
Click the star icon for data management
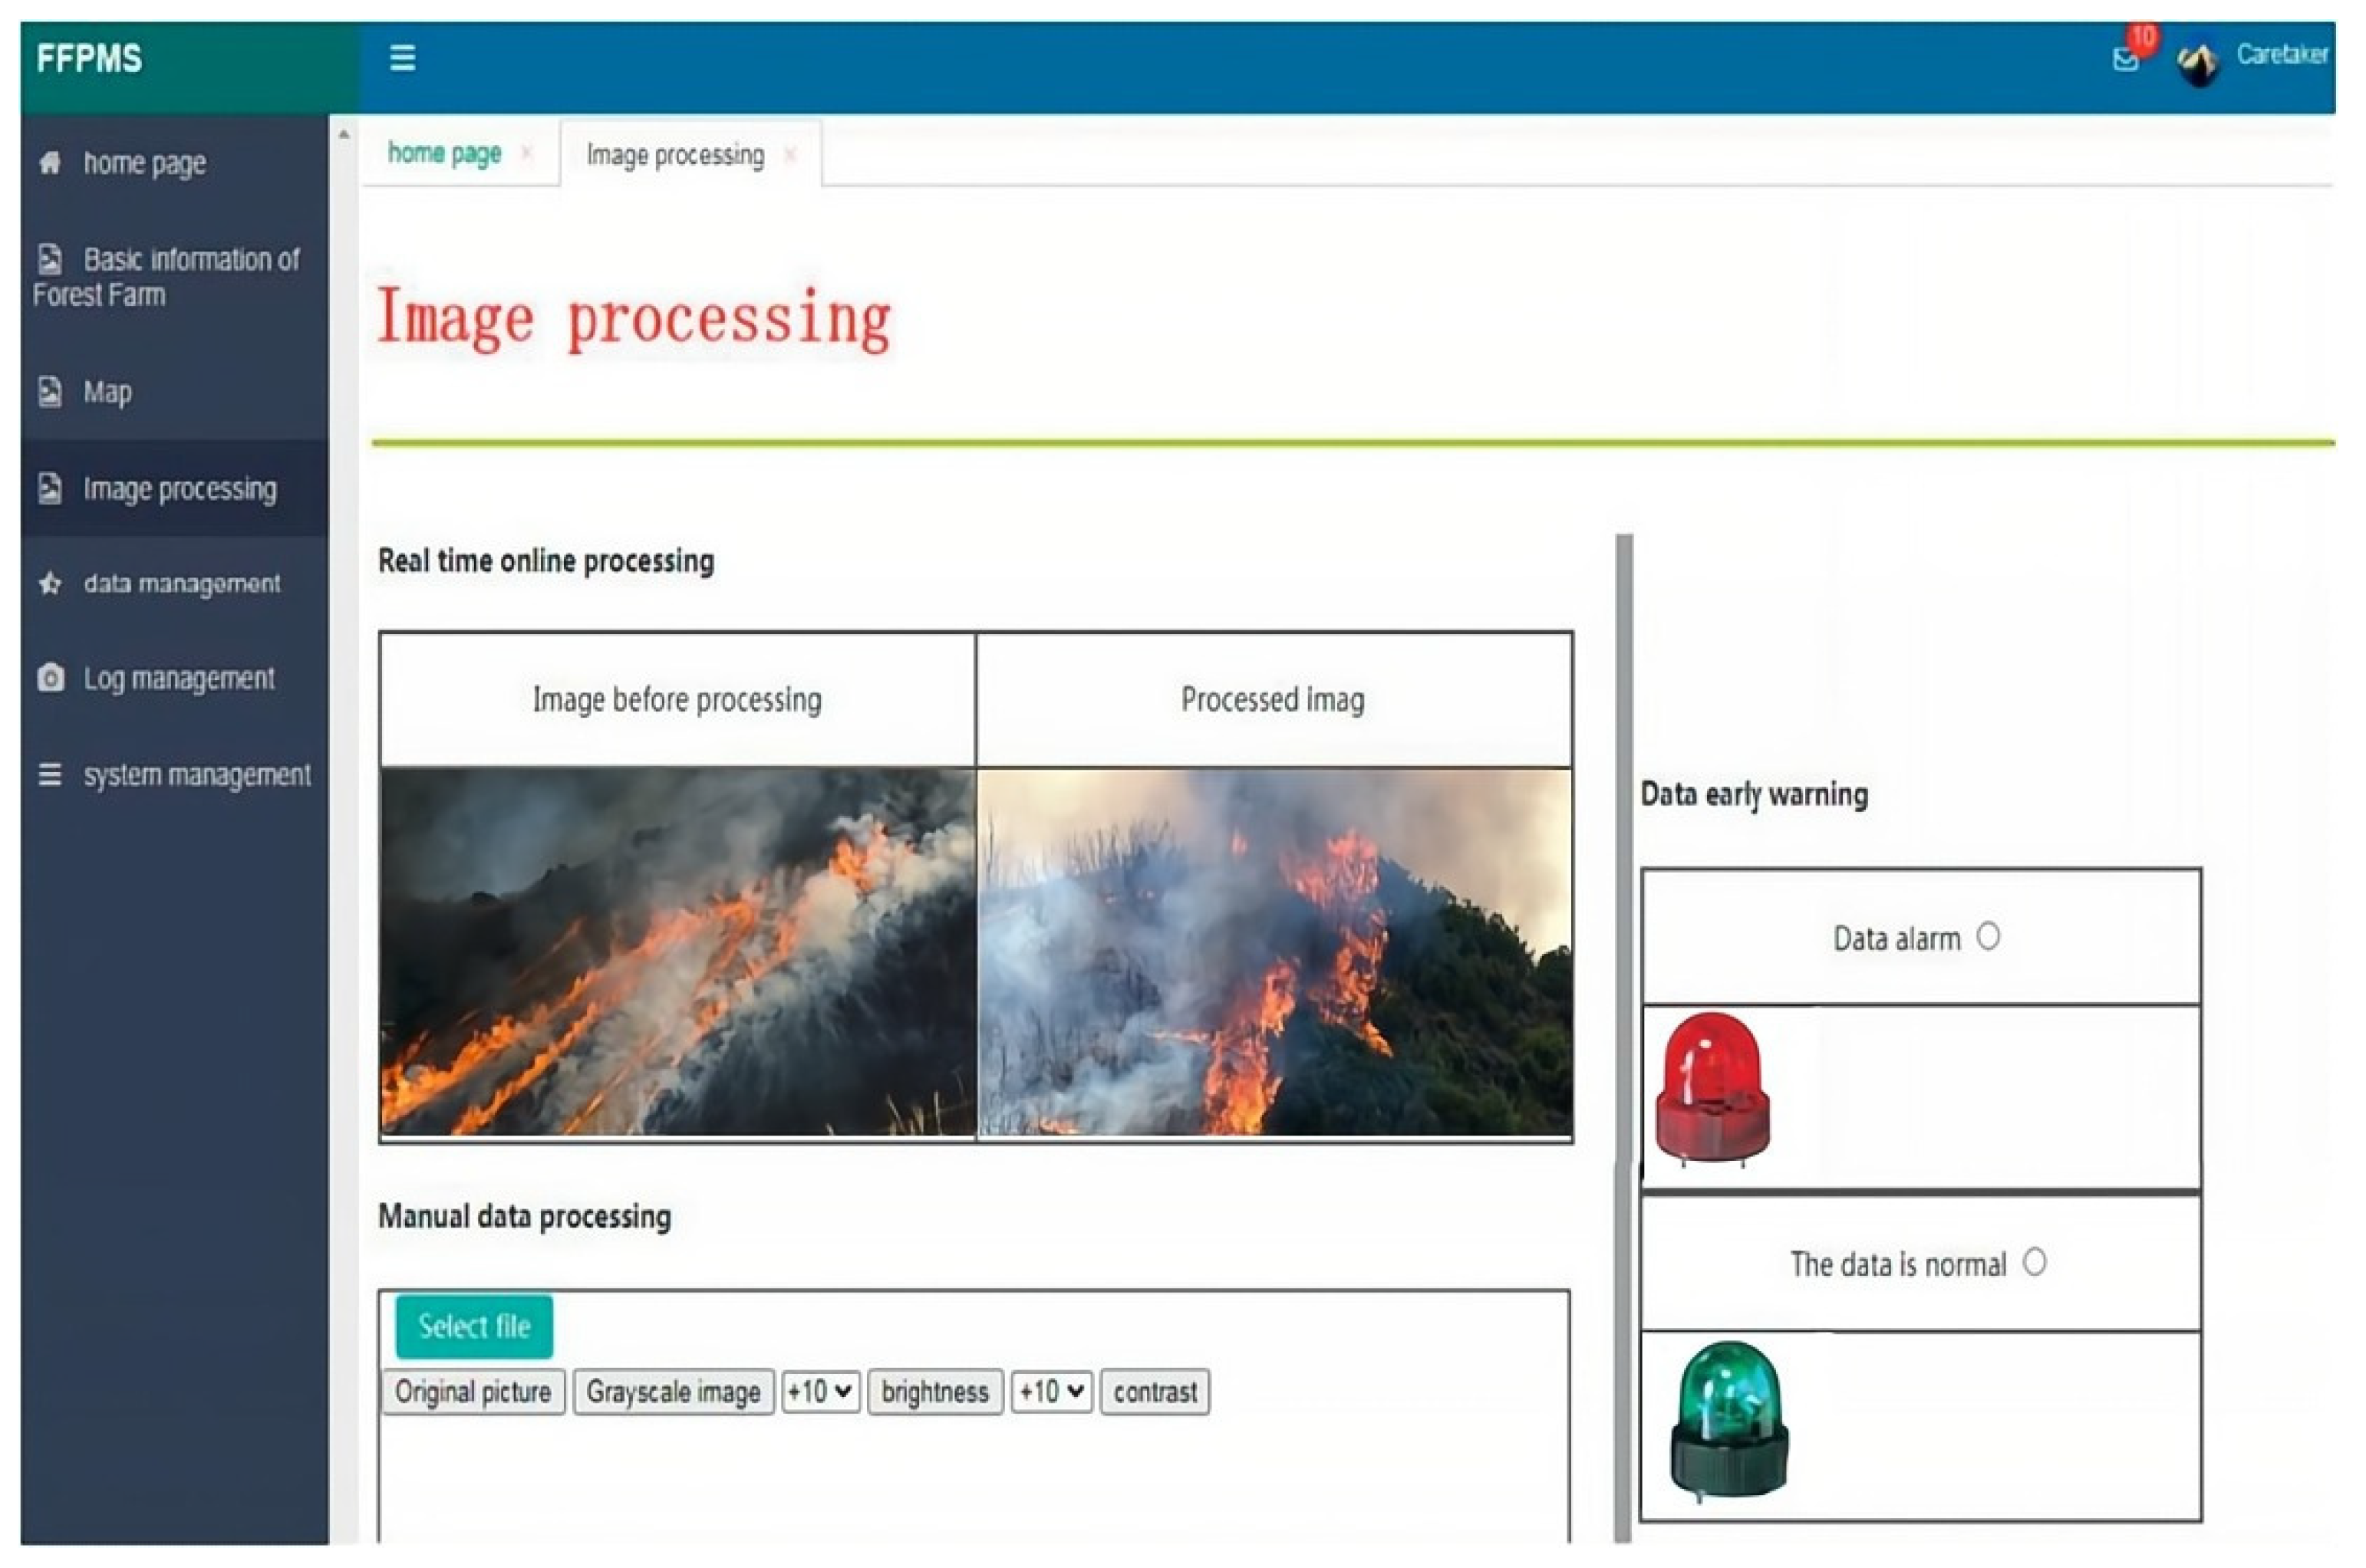[x=50, y=583]
